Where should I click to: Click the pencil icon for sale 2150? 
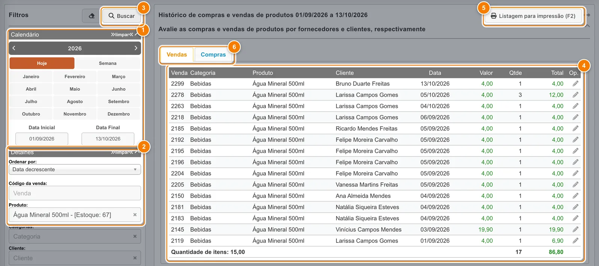coord(575,196)
